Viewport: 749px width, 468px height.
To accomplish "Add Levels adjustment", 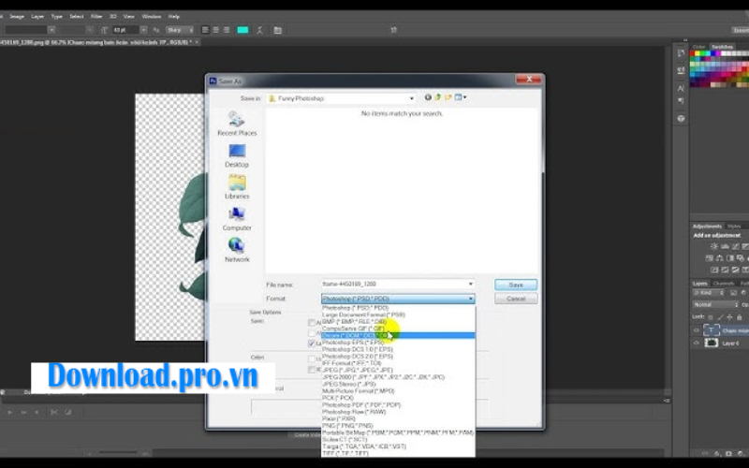I will click(725, 246).
